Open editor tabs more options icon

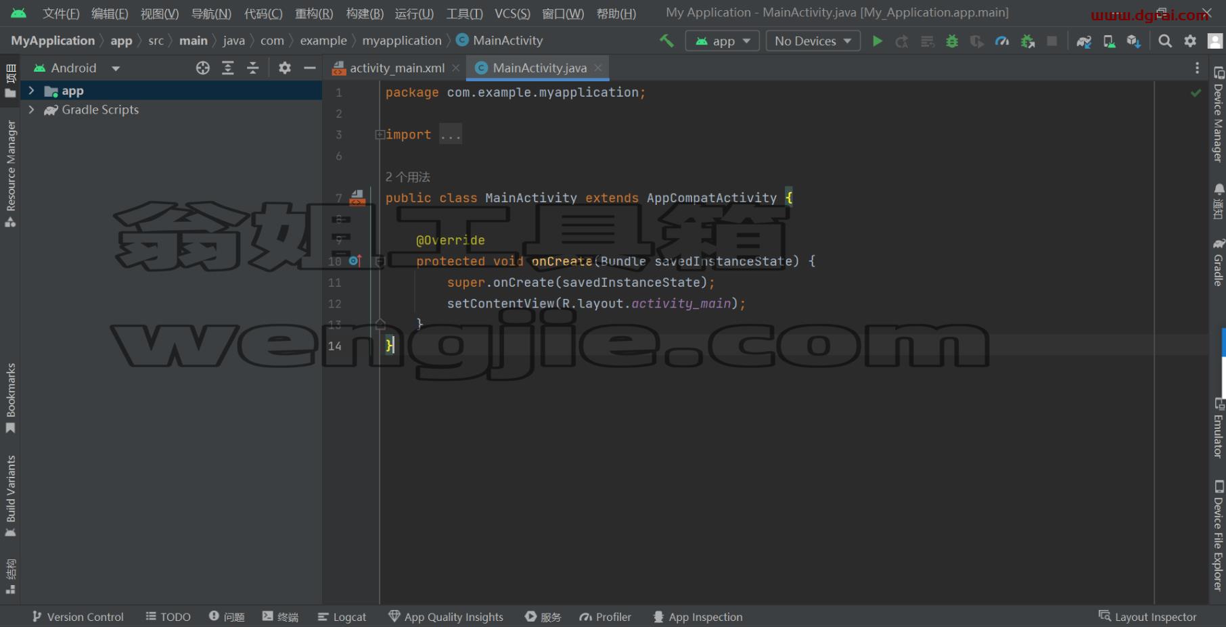click(1197, 68)
